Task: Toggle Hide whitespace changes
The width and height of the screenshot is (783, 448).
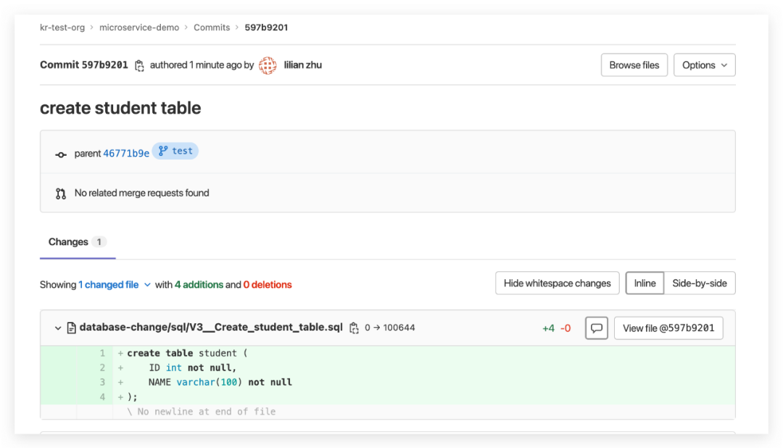Action: click(557, 283)
